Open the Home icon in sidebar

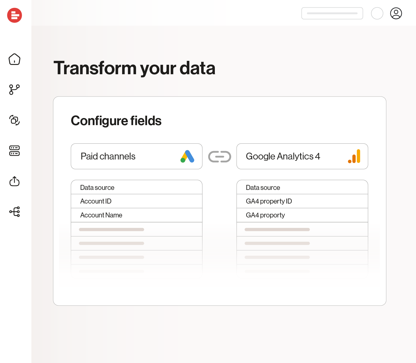coord(14,59)
